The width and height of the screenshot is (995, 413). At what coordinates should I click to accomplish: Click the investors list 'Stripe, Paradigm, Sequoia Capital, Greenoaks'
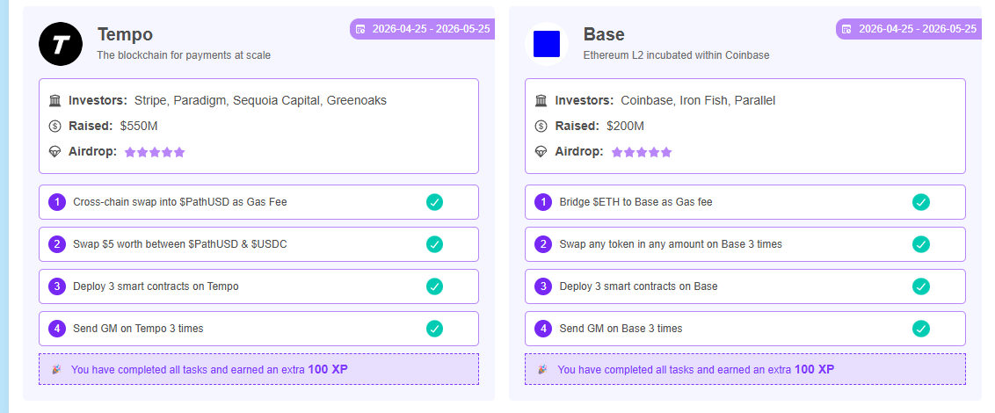[260, 100]
